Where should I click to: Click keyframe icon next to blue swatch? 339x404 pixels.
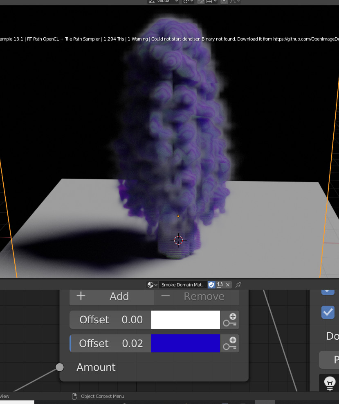pos(230,343)
